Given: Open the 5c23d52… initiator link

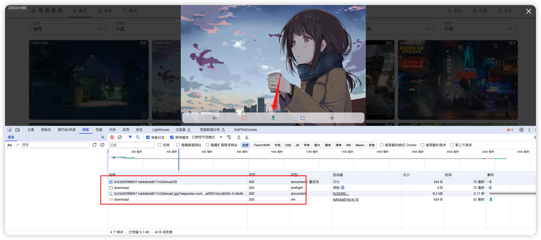Looking at the screenshot, I should click(341, 194).
